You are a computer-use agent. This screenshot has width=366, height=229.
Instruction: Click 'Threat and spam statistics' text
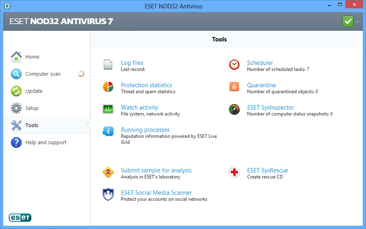coord(148,92)
